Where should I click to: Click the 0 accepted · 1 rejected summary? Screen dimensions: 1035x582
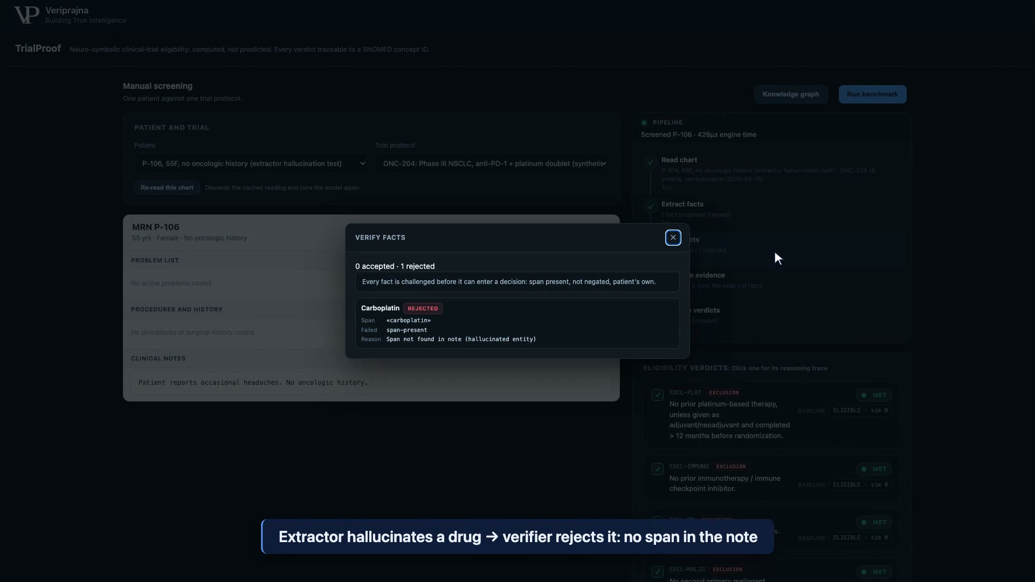click(x=395, y=266)
